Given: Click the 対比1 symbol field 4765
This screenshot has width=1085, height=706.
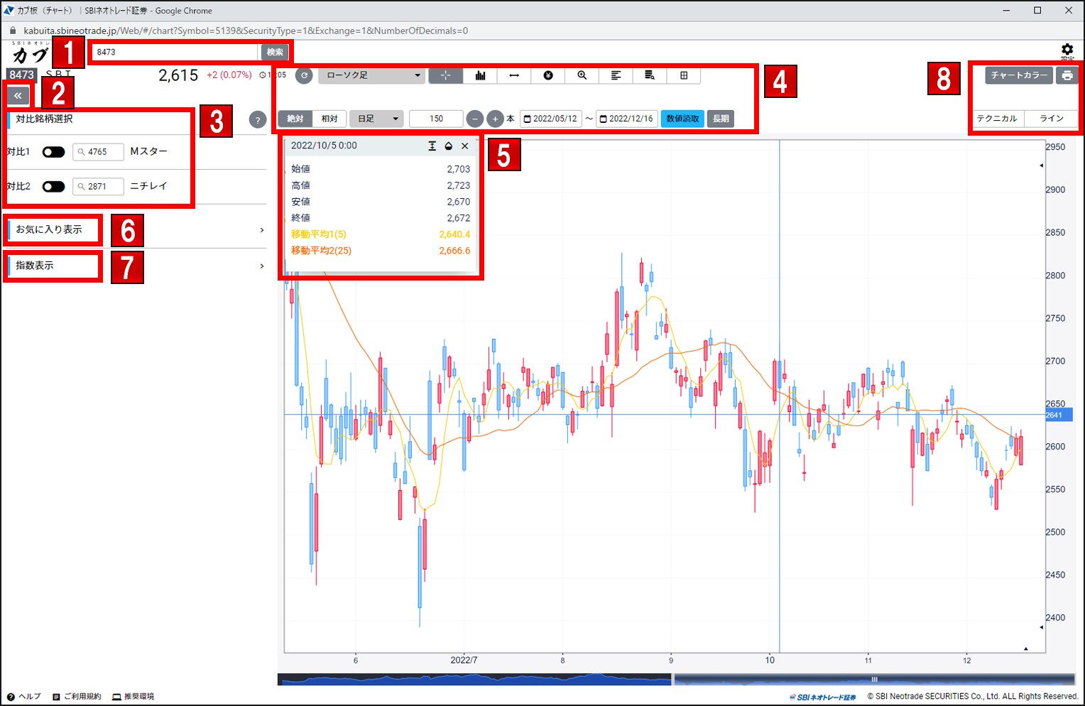Looking at the screenshot, I should (98, 152).
